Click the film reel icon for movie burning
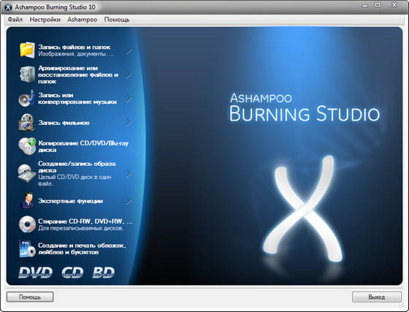 tap(27, 122)
